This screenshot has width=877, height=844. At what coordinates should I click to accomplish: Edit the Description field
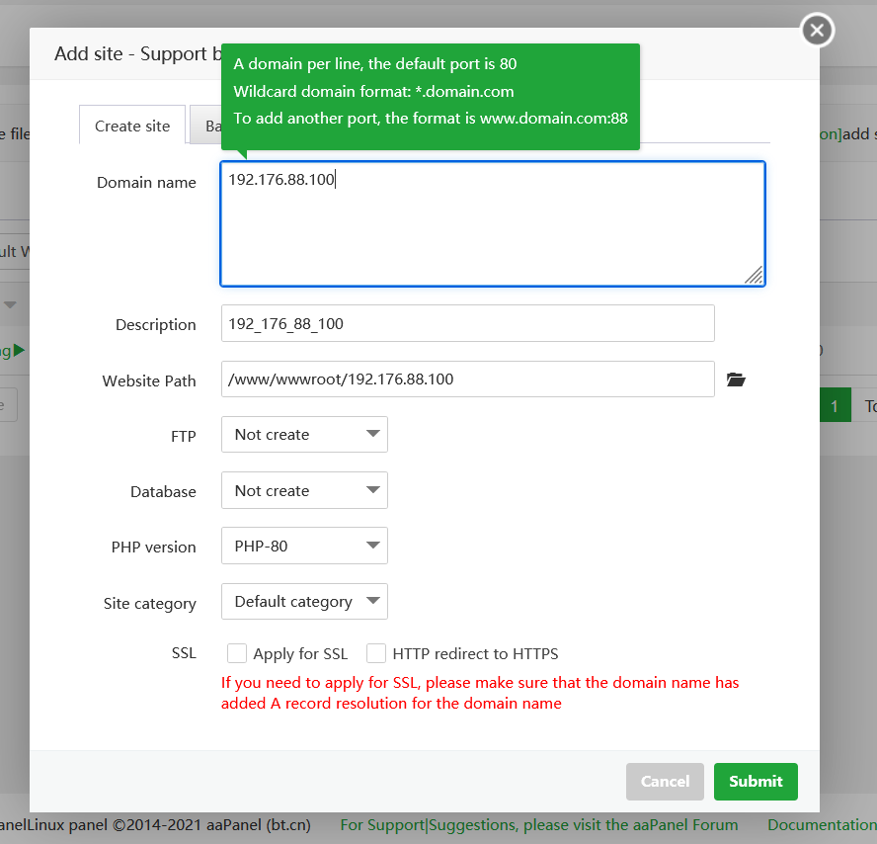coord(467,324)
